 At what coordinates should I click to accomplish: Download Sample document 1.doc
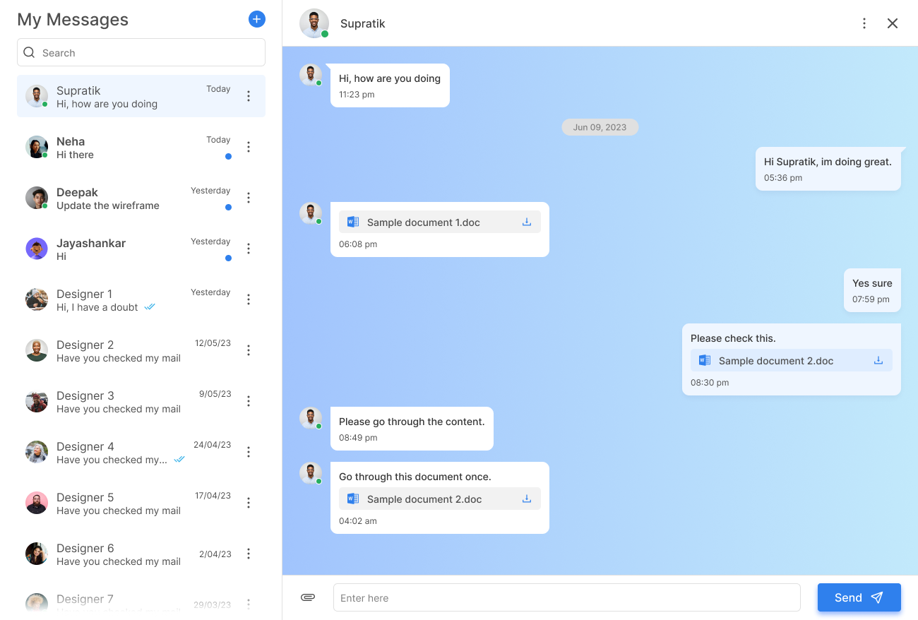click(x=527, y=222)
